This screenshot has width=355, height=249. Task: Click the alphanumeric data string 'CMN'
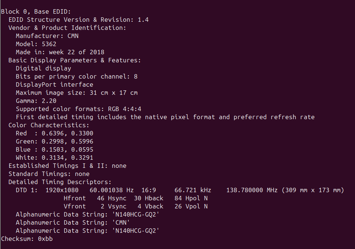click(121, 222)
